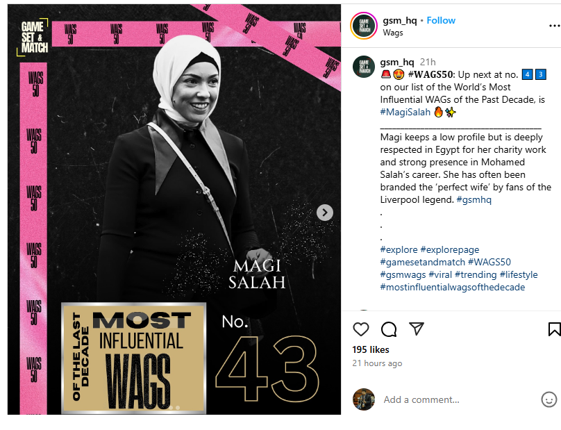The width and height of the screenshot is (561, 430).
Task: Click gsm_hq avatar beside the caption
Action: click(364, 67)
